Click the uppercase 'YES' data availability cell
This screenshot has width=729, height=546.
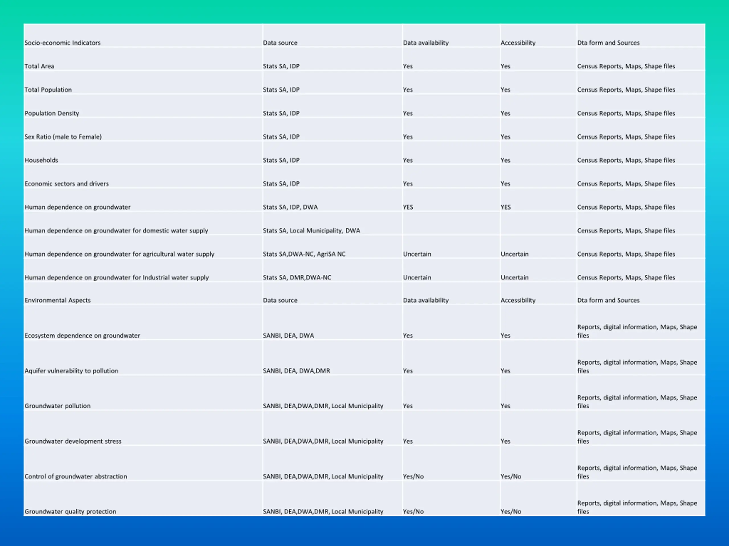point(408,207)
